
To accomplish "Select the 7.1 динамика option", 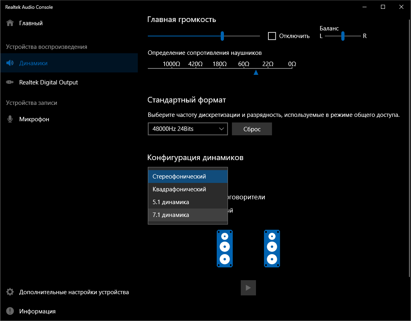I will coord(187,215).
